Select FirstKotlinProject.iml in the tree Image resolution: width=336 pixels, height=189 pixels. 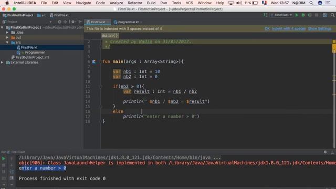coord(33,57)
